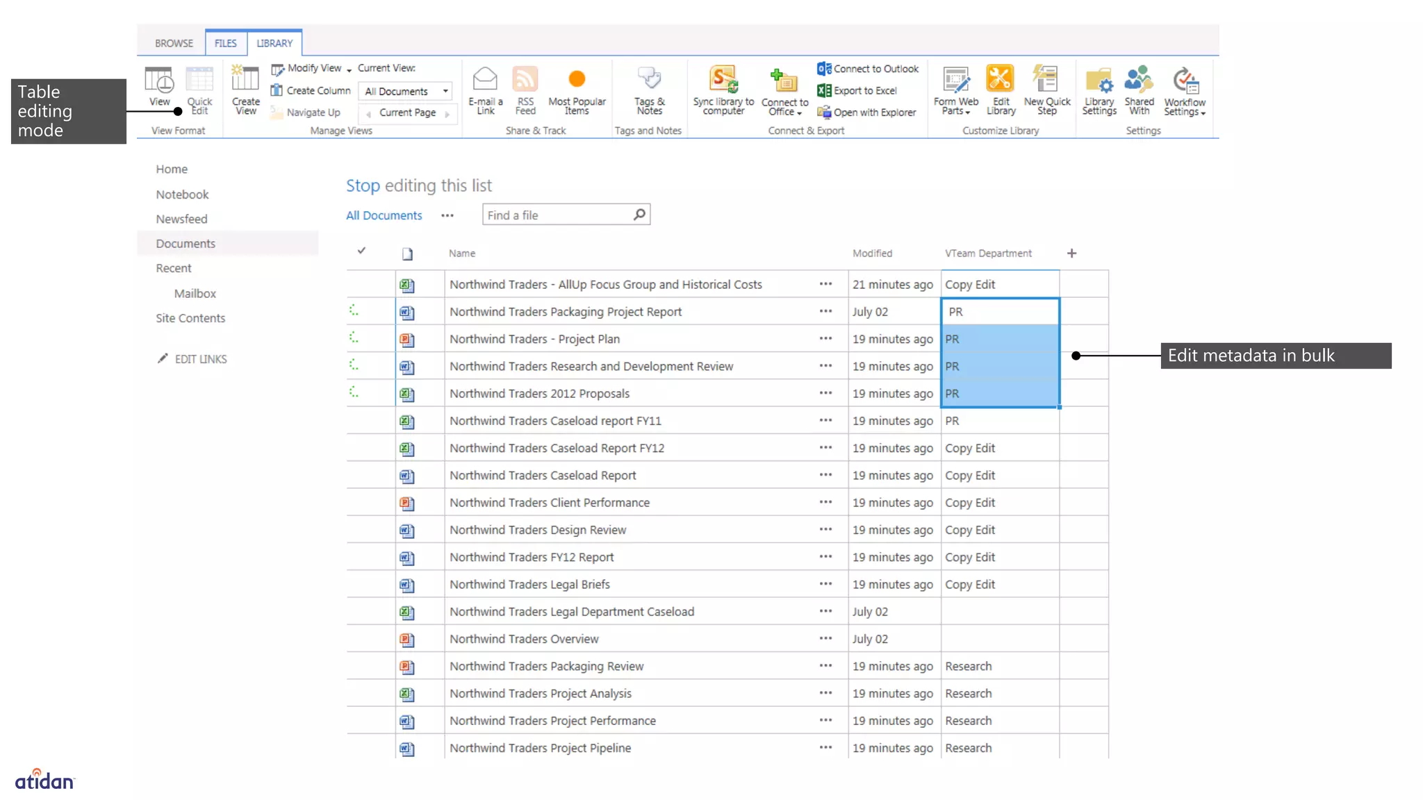Open Notebook in left navigation
The image size is (1423, 800).
182,194
